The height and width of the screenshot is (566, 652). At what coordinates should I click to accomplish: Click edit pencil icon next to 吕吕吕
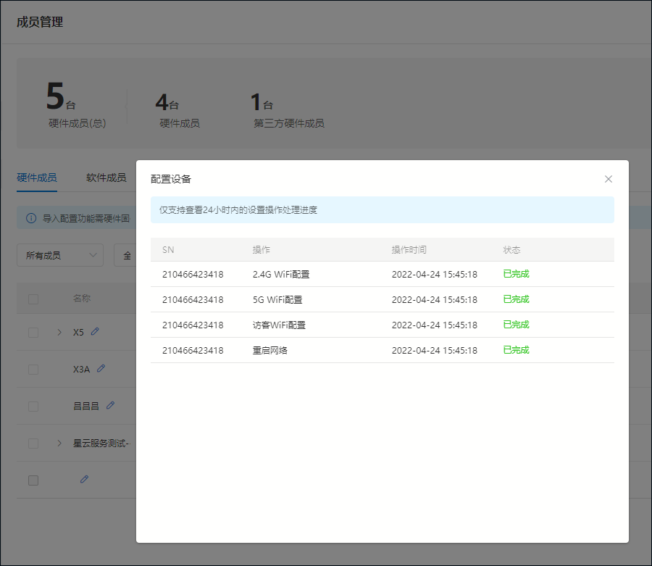click(x=110, y=405)
